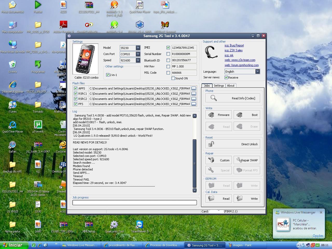Uncheck the RSRC1 flash file checkbox
332x249 pixels.
pyautogui.click(x=75, y=94)
